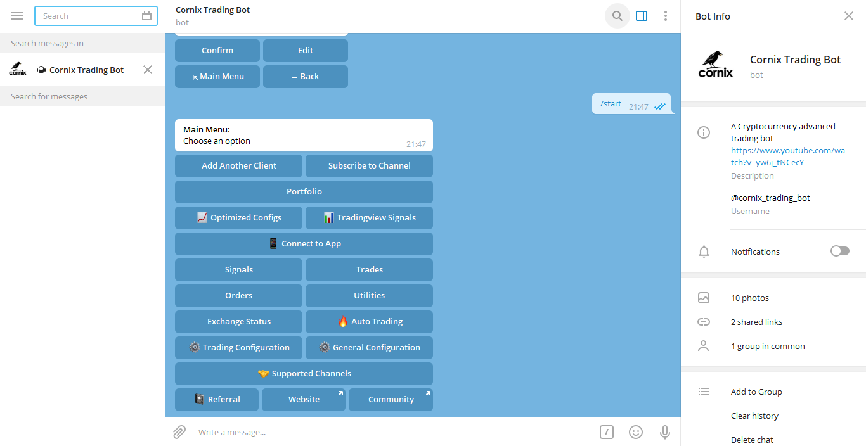
Task: Toggle the Notifications switch
Action: (x=840, y=251)
